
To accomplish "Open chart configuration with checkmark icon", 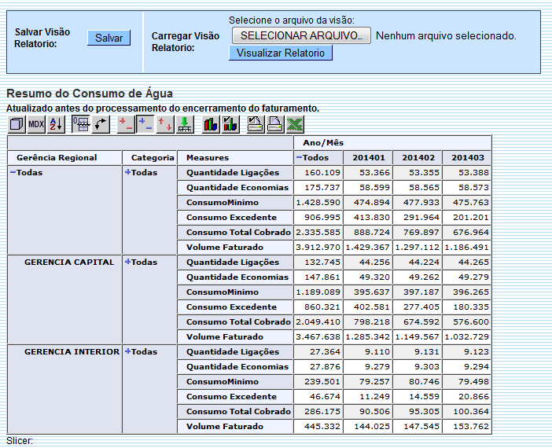I will pos(230,124).
